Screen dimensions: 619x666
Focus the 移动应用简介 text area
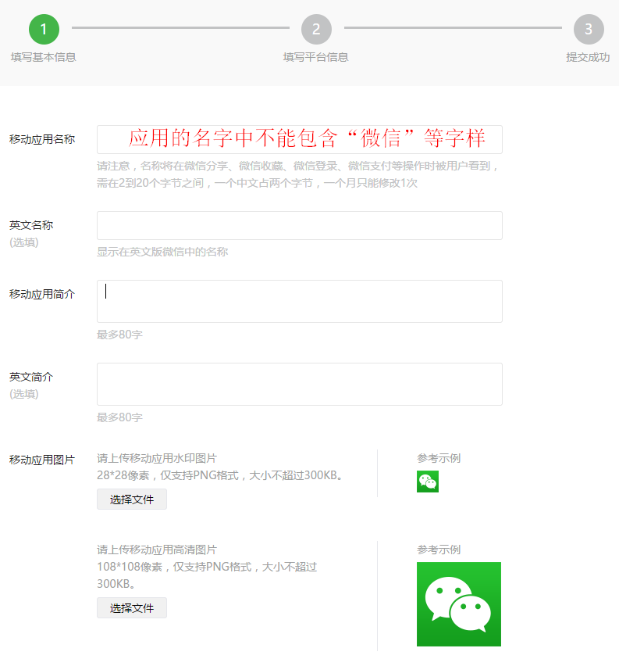(x=300, y=301)
